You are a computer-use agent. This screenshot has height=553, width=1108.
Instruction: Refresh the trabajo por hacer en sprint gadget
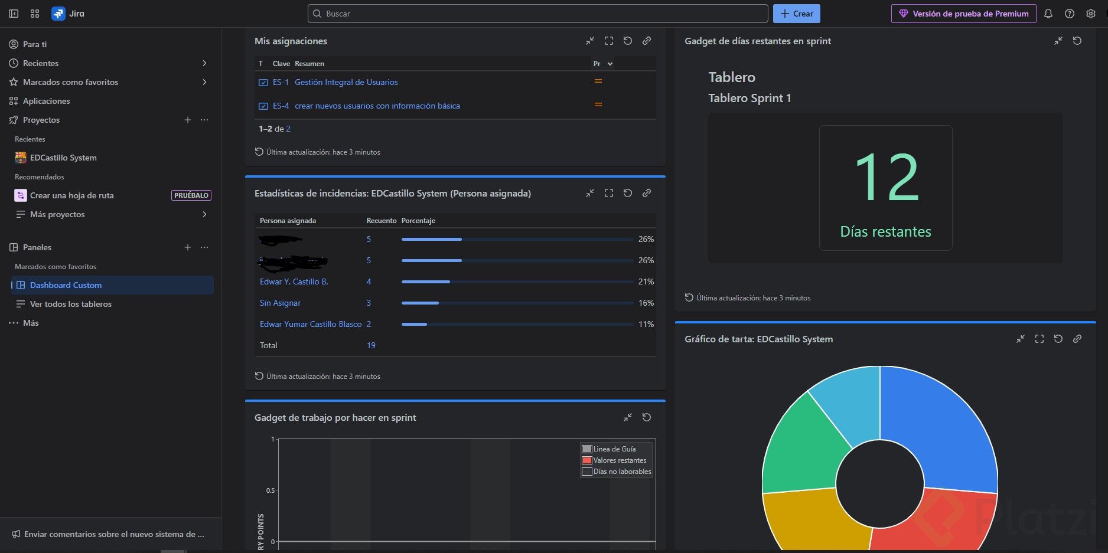(647, 417)
